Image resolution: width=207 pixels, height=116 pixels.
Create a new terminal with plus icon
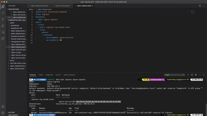[188, 75]
